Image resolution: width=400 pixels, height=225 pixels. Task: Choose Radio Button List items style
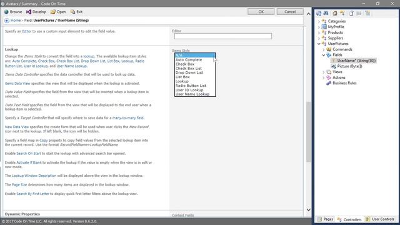(195, 86)
